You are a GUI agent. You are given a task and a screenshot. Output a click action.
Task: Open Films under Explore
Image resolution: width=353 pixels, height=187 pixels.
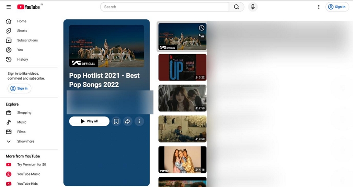point(21,132)
